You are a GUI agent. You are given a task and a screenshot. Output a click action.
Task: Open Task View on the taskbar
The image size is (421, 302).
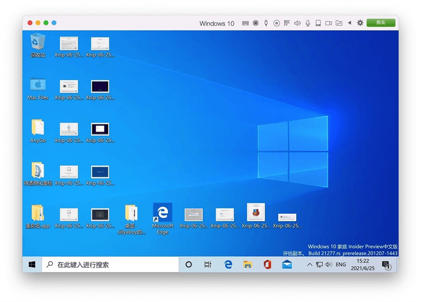(x=208, y=265)
